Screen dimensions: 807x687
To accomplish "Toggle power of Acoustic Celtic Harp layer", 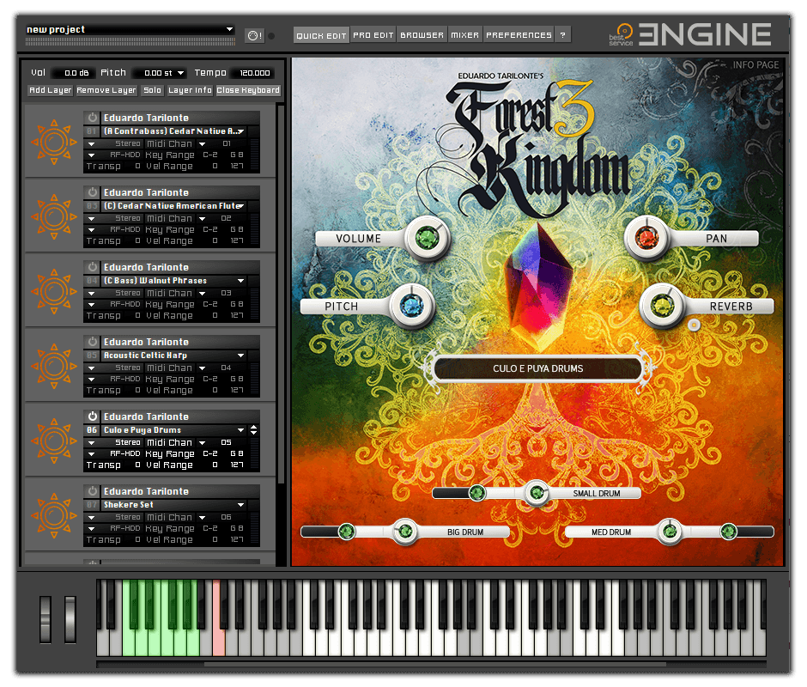I will pyautogui.click(x=93, y=342).
